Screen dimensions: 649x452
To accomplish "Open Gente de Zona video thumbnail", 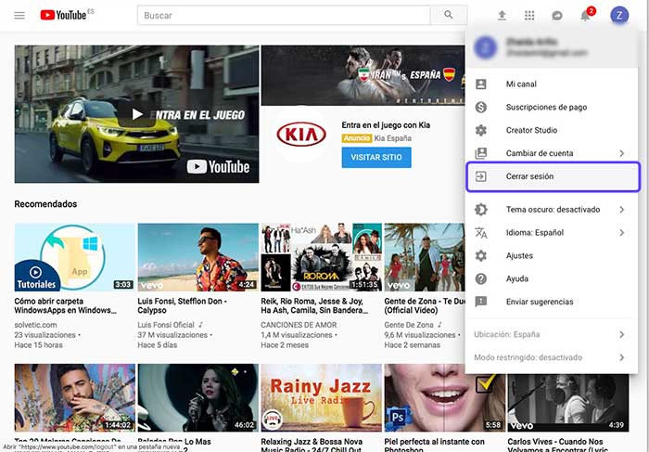I will [x=425, y=257].
